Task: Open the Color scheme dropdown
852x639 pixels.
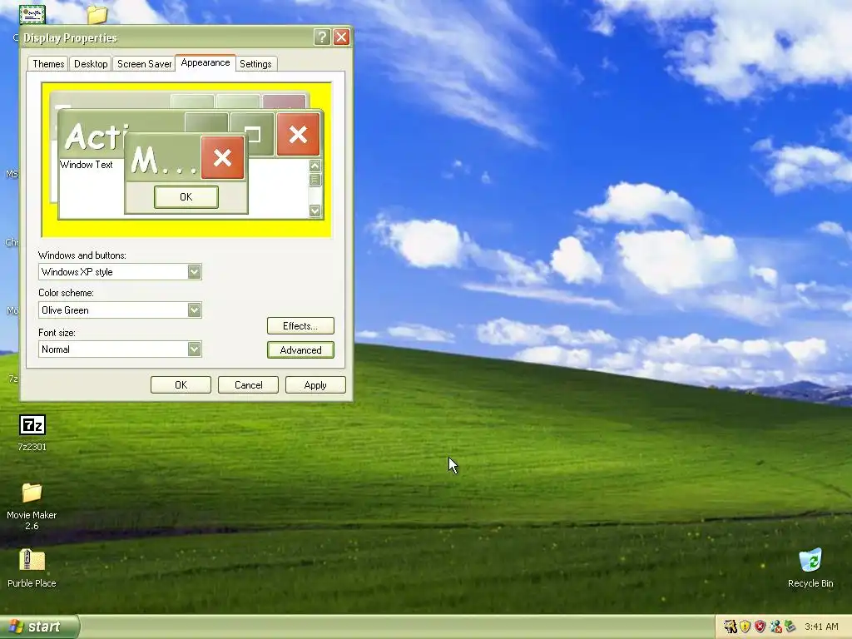Action: click(194, 310)
